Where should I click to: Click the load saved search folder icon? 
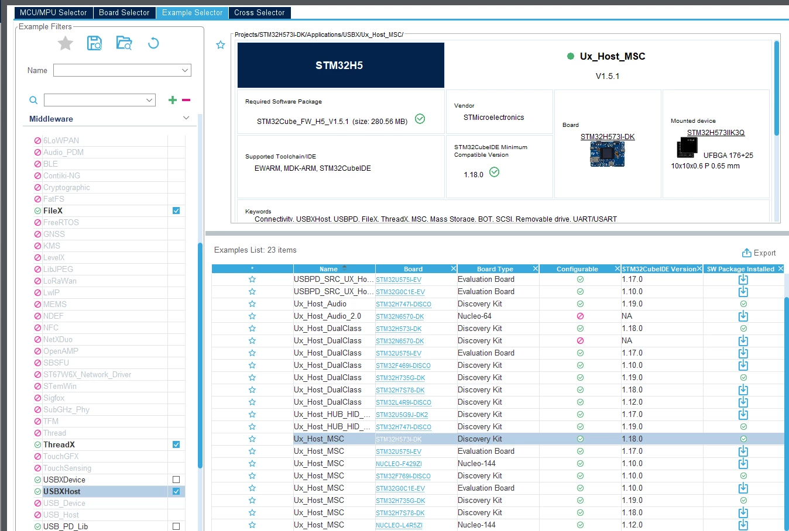click(124, 43)
